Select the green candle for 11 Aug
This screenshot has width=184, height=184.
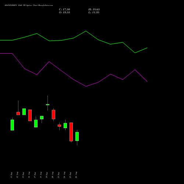pyautogui.click(x=12, y=125)
